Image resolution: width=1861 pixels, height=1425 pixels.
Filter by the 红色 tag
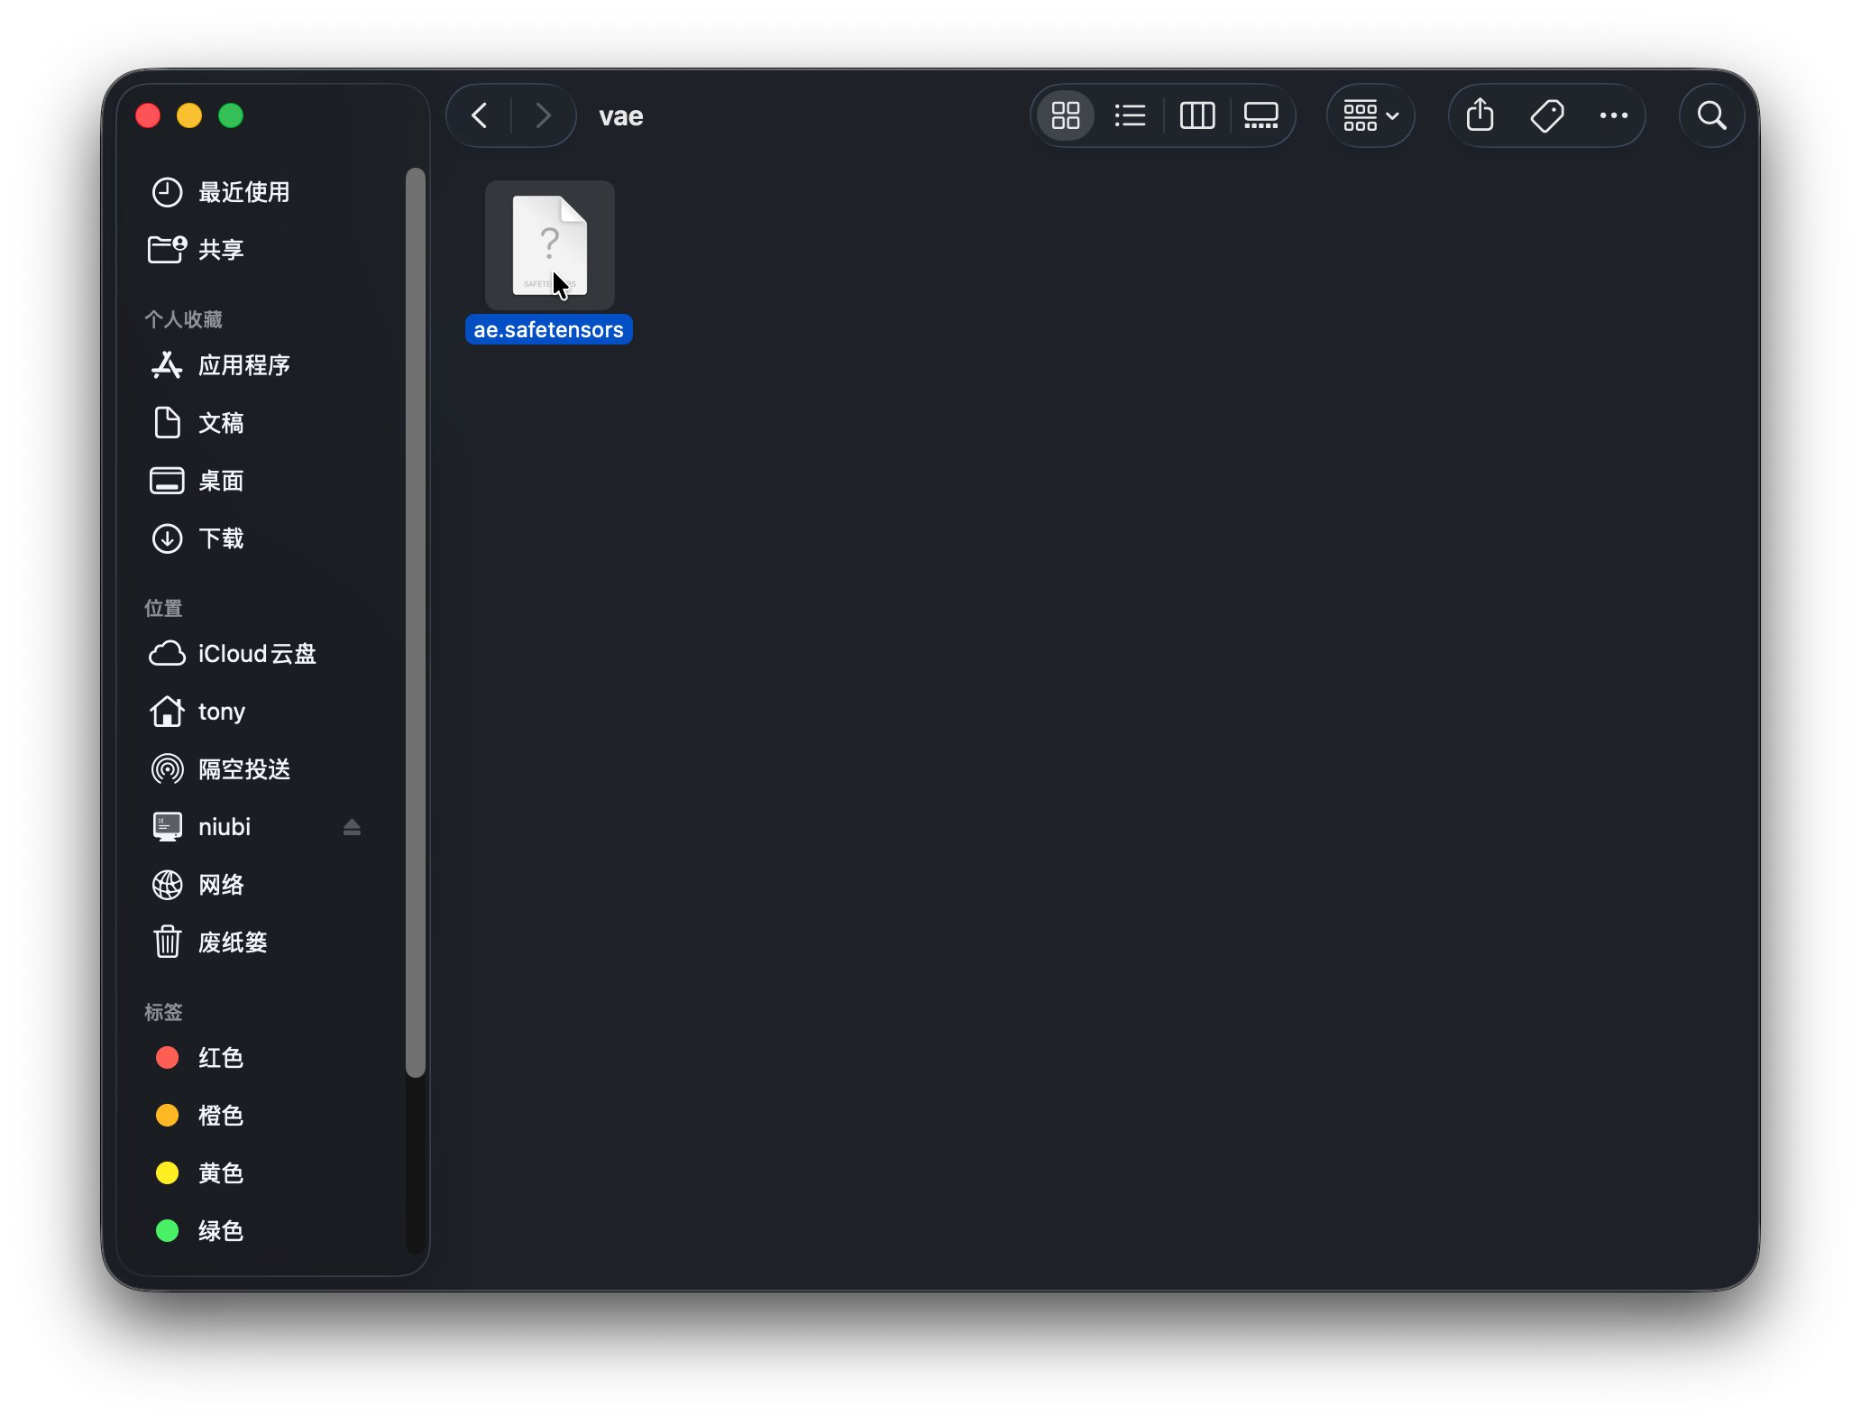(x=221, y=1058)
